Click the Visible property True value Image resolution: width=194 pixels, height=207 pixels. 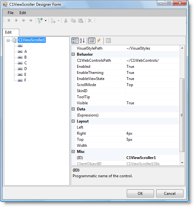point(152,103)
